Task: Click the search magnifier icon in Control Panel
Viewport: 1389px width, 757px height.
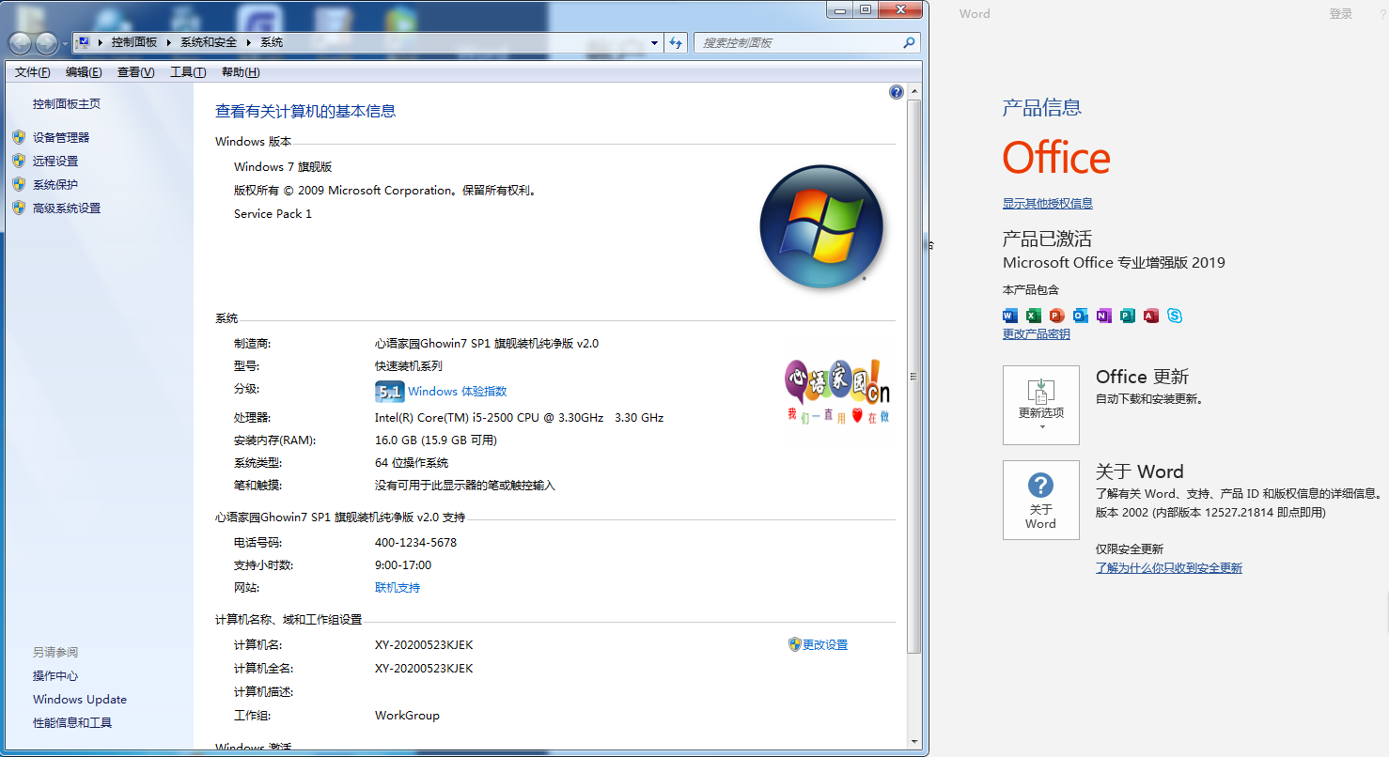Action: [909, 42]
